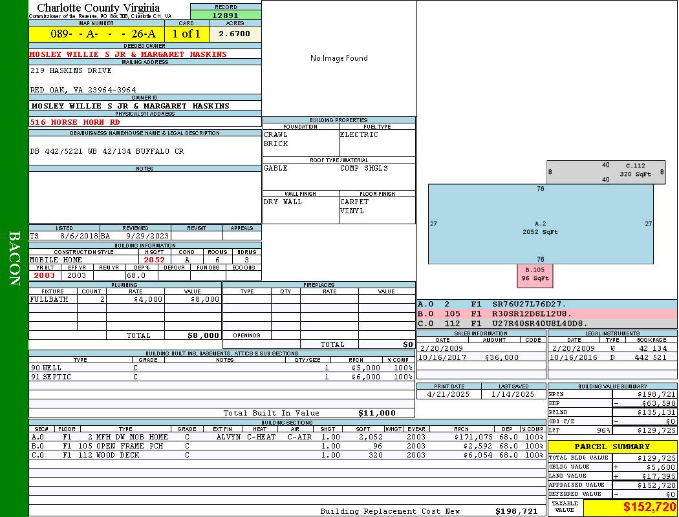Click the H SQFT value 2052
This screenshot has width=679, height=517.
[x=155, y=260]
